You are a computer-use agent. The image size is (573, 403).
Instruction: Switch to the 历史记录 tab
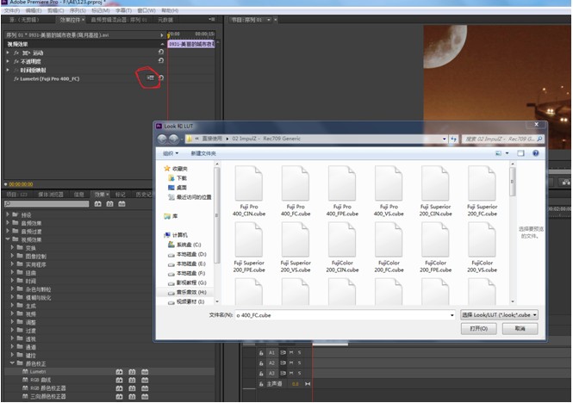[x=143, y=195]
